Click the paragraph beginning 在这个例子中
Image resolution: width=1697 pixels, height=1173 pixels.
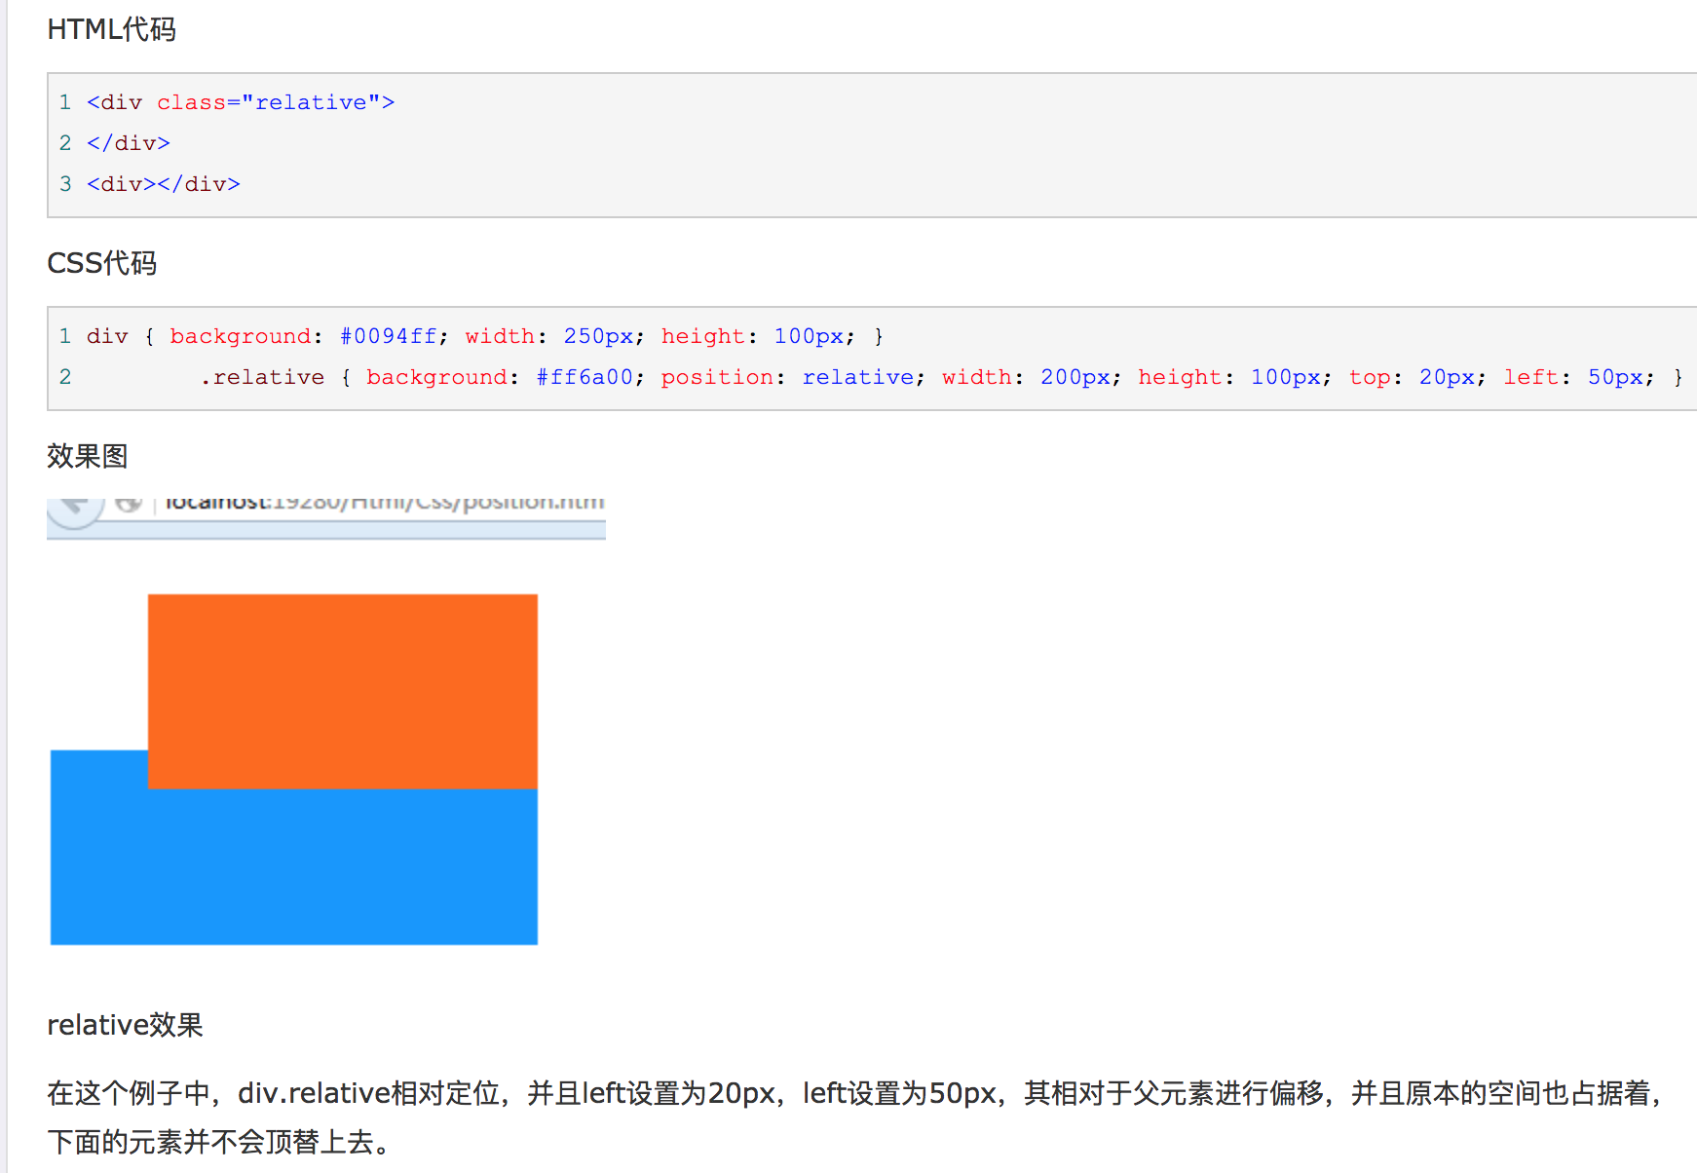(x=855, y=1117)
